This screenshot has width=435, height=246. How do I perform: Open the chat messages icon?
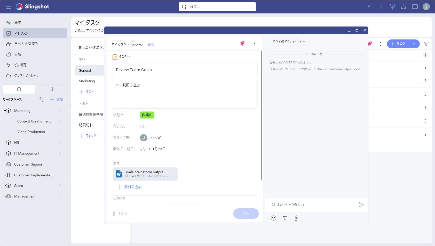click(415, 7)
